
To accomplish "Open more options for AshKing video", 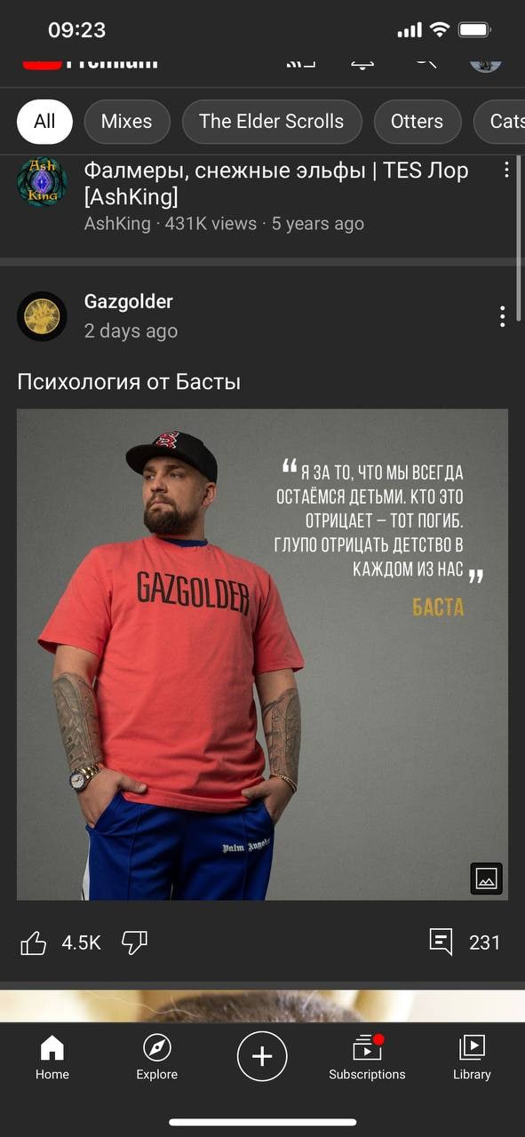I will [x=507, y=170].
